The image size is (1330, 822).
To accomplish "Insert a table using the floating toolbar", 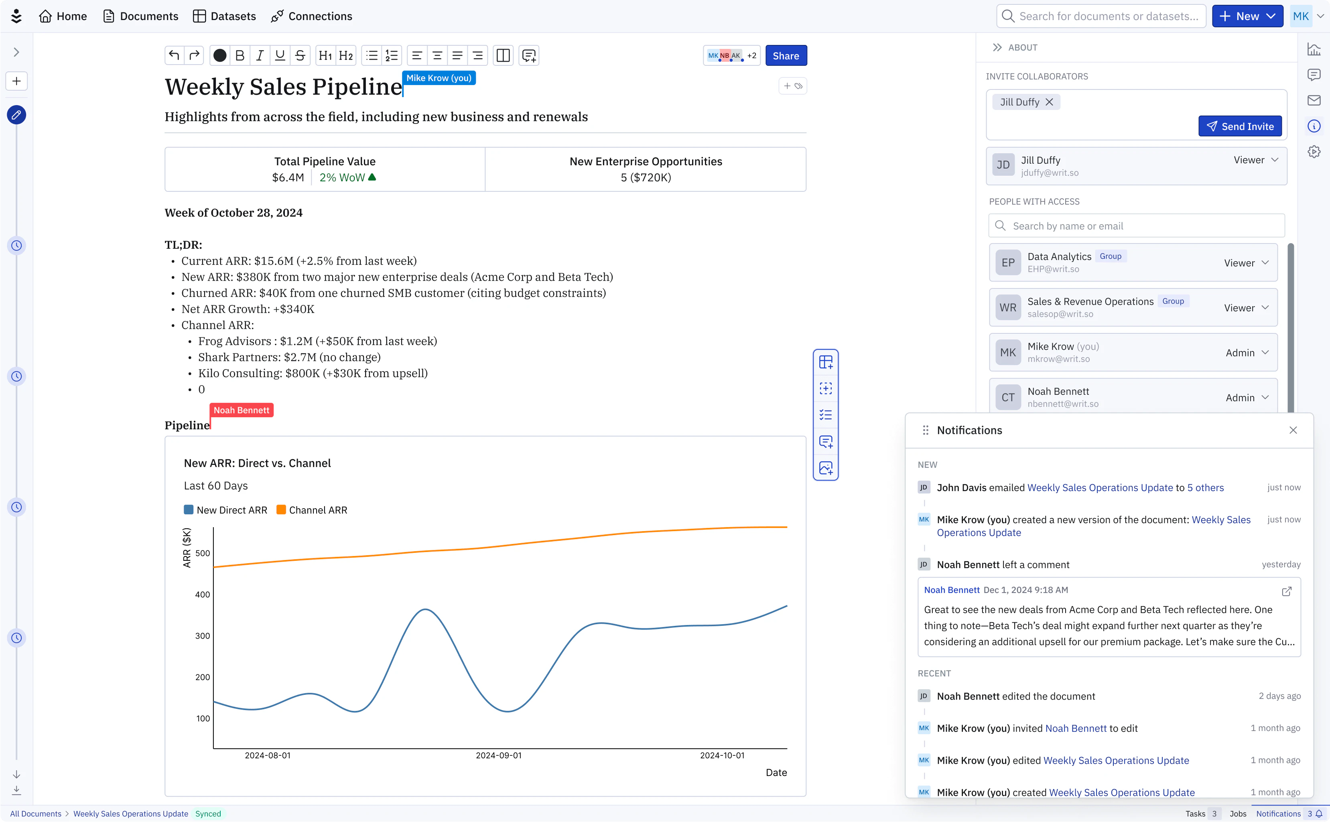I will coord(826,362).
